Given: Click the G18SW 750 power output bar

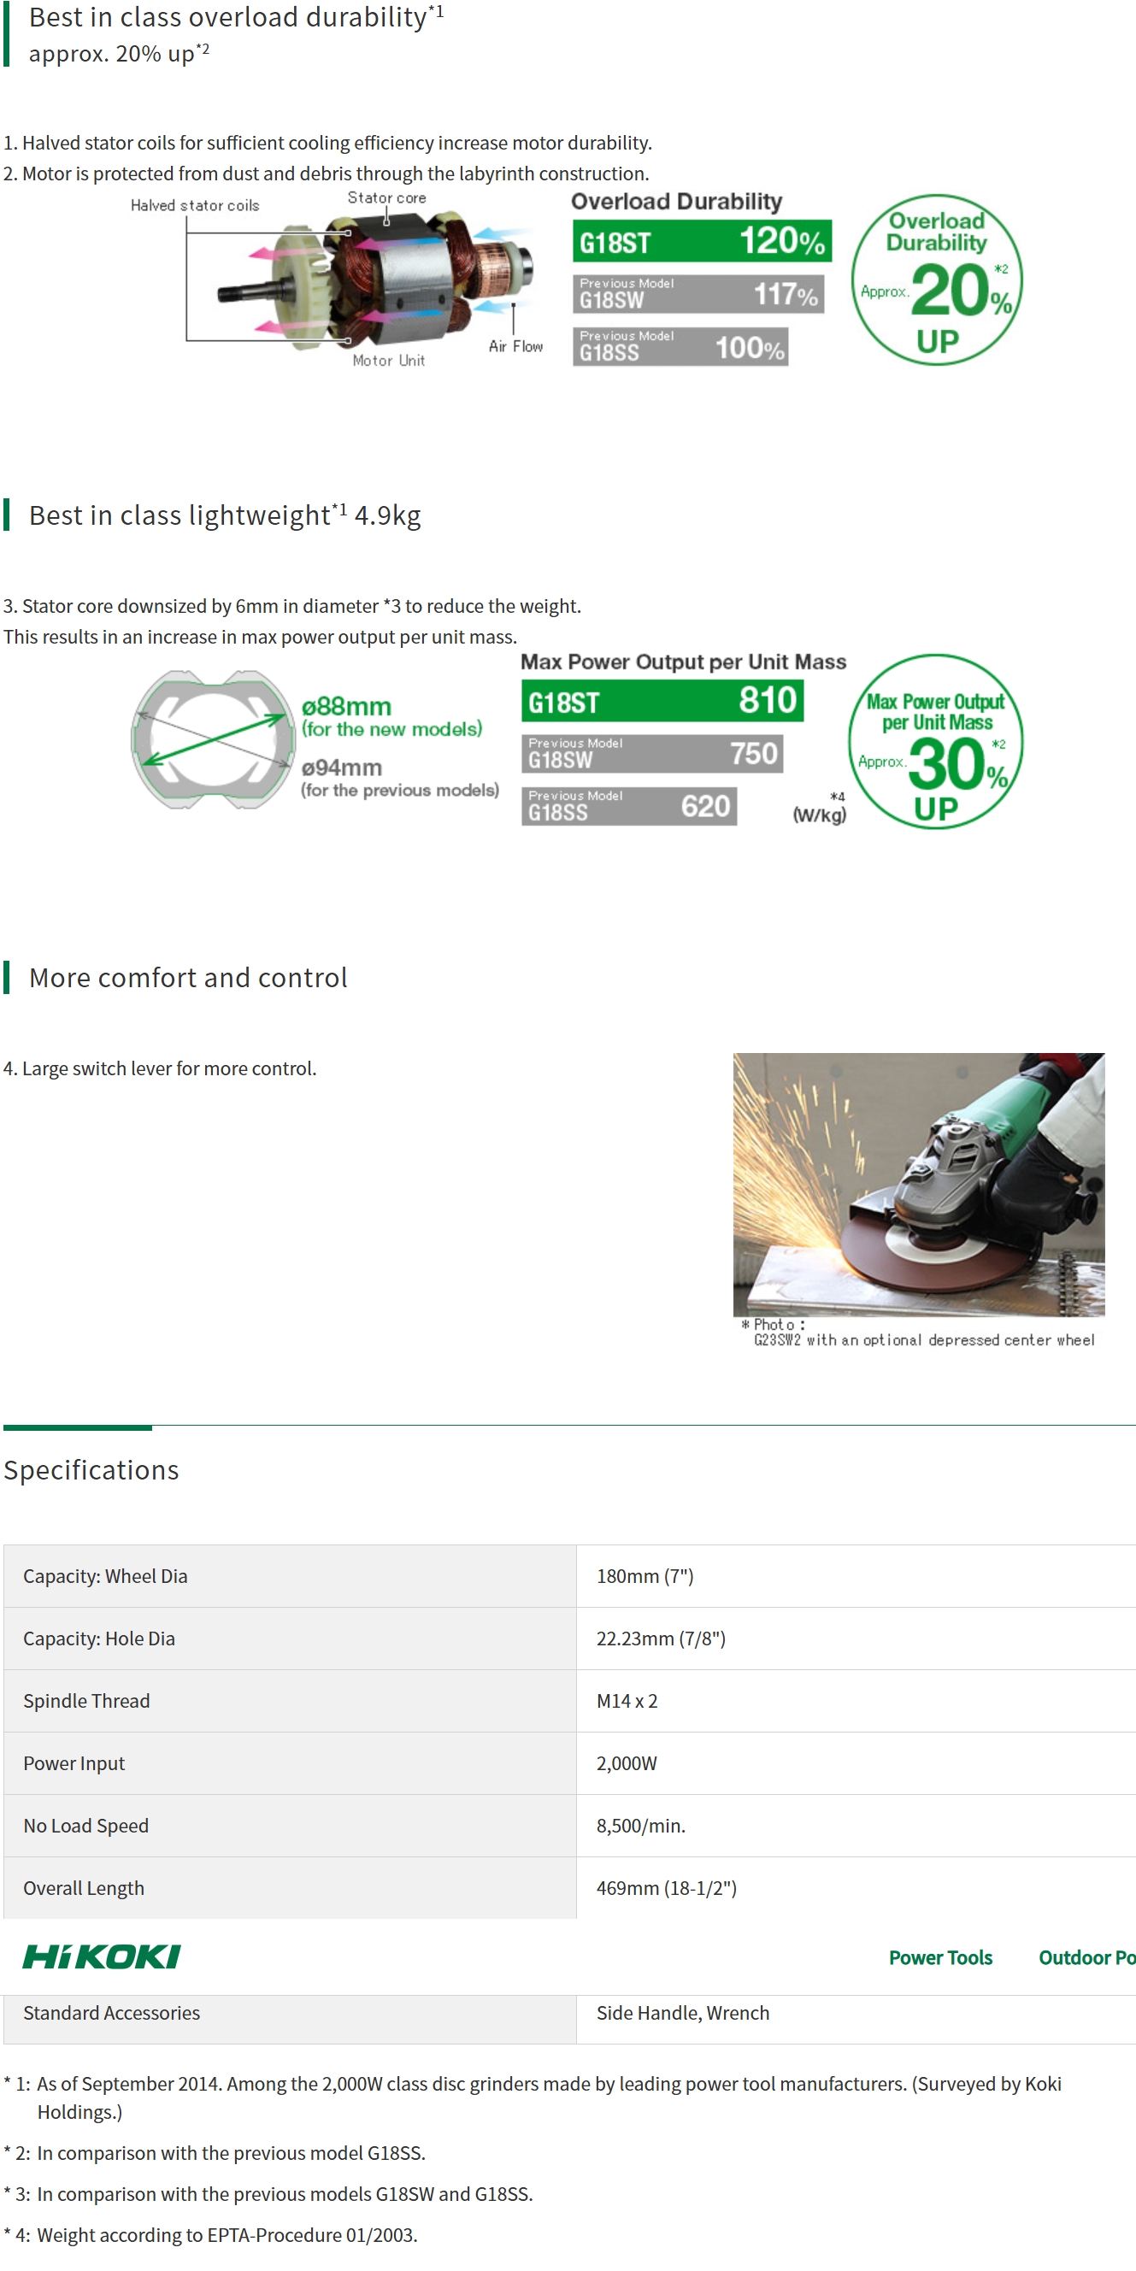Looking at the screenshot, I should coord(652,754).
